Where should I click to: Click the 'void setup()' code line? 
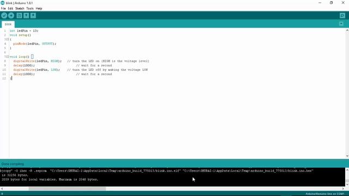20,35
